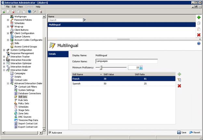Click the Revert button
The image size is (203, 140).
click(x=194, y=132)
